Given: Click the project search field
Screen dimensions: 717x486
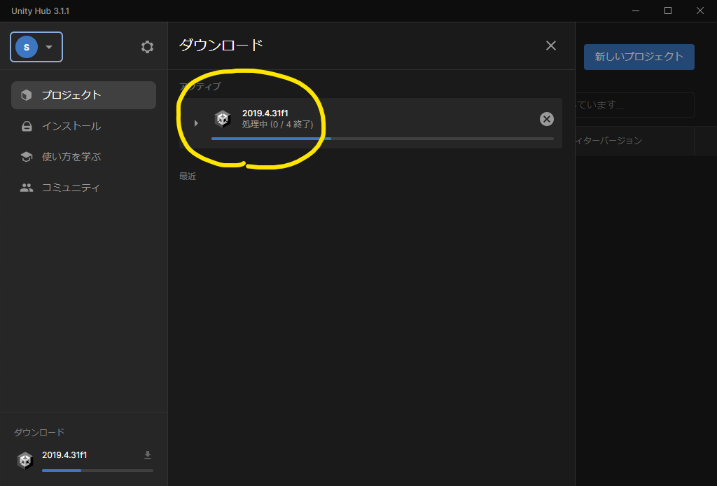Looking at the screenshot, I should pyautogui.click(x=634, y=105).
